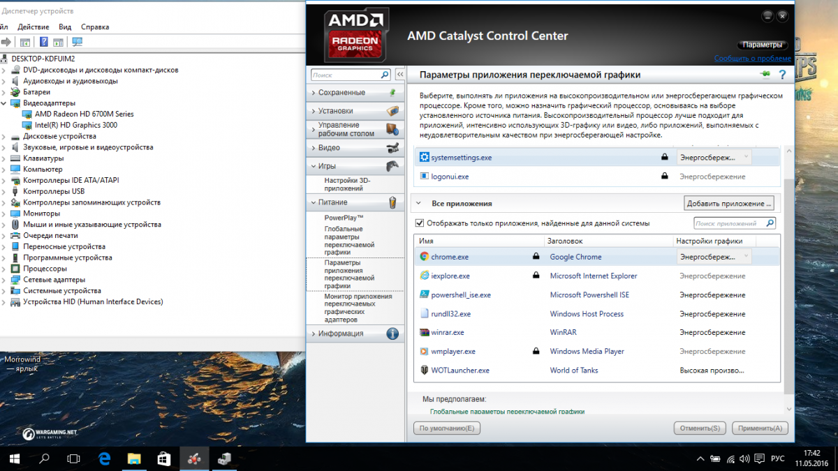This screenshot has height=471, width=838.
Task: Open File Explorer from the taskbar
Action: (135, 458)
